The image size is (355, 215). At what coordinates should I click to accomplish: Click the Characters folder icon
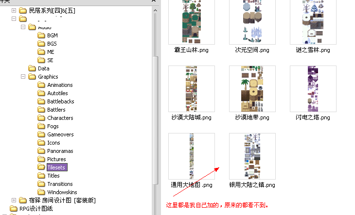pos(41,117)
